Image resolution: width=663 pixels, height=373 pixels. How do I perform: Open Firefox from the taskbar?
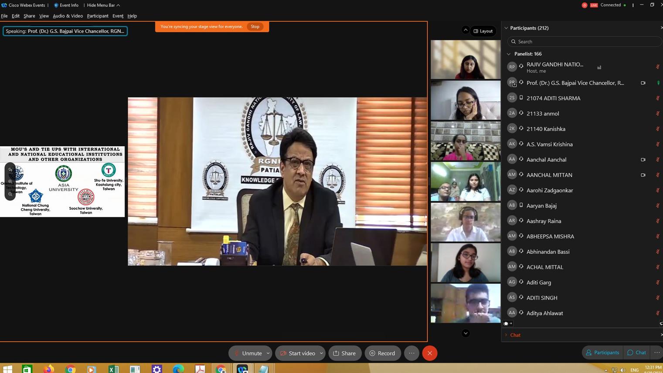click(49, 369)
